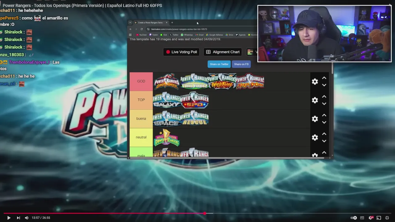Click the video title text at top
This screenshot has width=395, height=222.
82,5
